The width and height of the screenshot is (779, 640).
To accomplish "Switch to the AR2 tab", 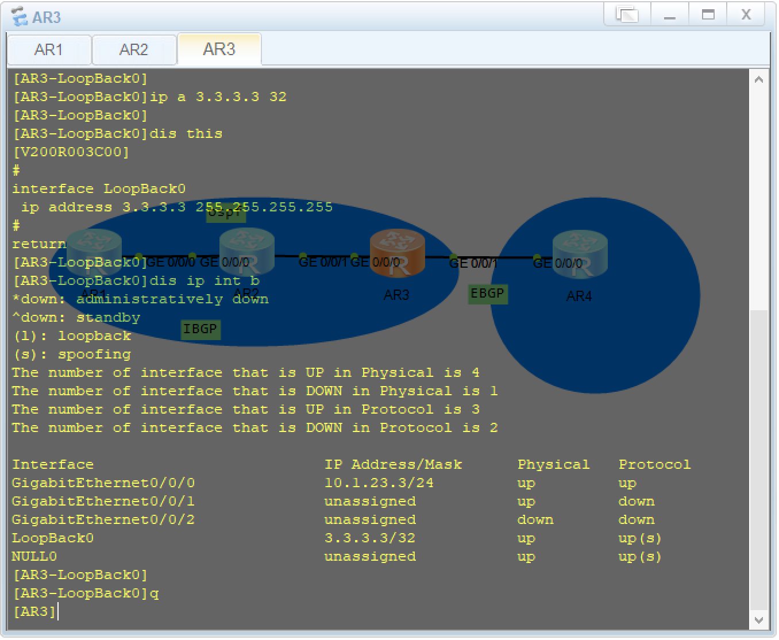I will coord(134,50).
